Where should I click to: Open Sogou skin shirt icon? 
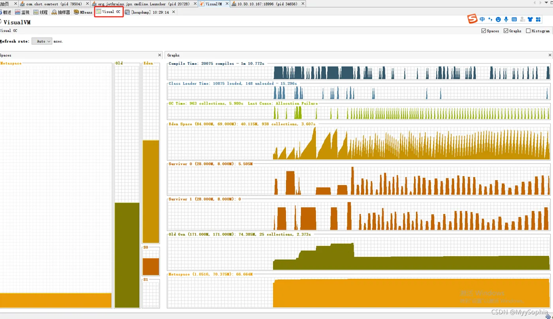[x=530, y=19]
